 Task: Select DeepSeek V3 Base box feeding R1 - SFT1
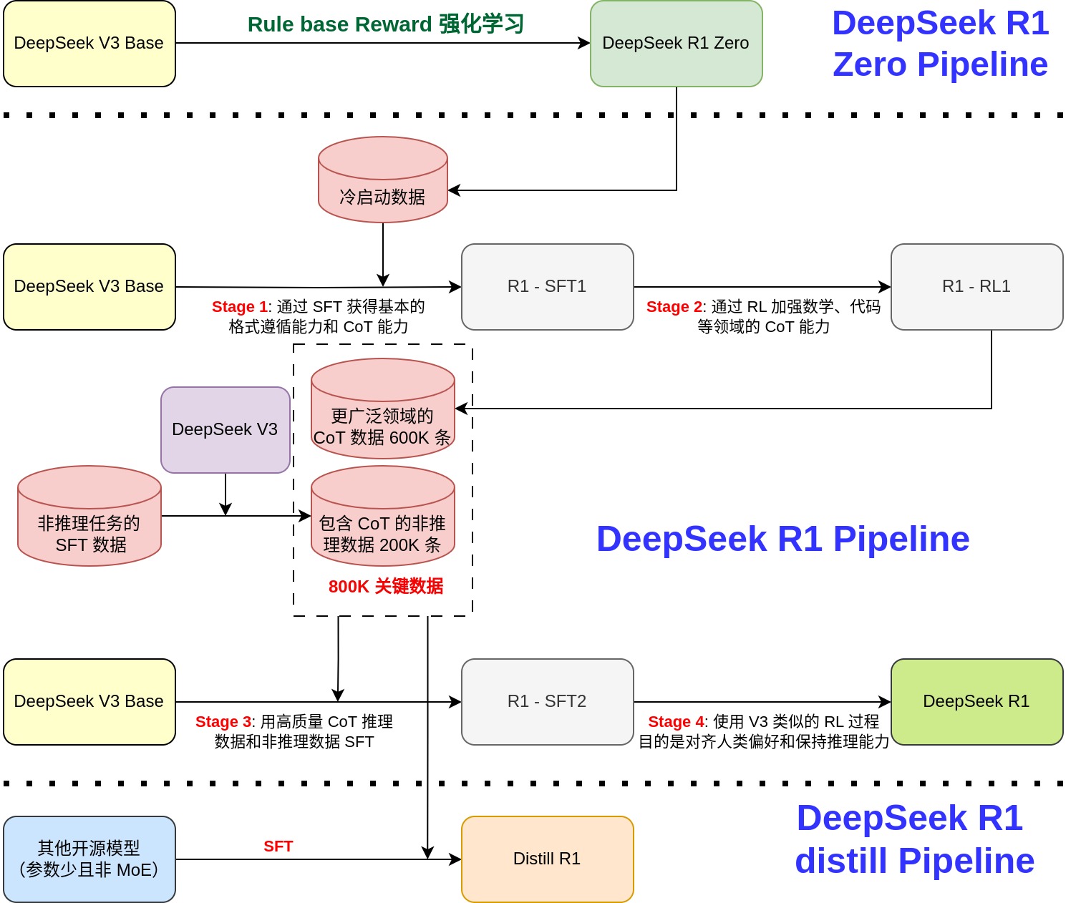pyautogui.click(x=89, y=287)
